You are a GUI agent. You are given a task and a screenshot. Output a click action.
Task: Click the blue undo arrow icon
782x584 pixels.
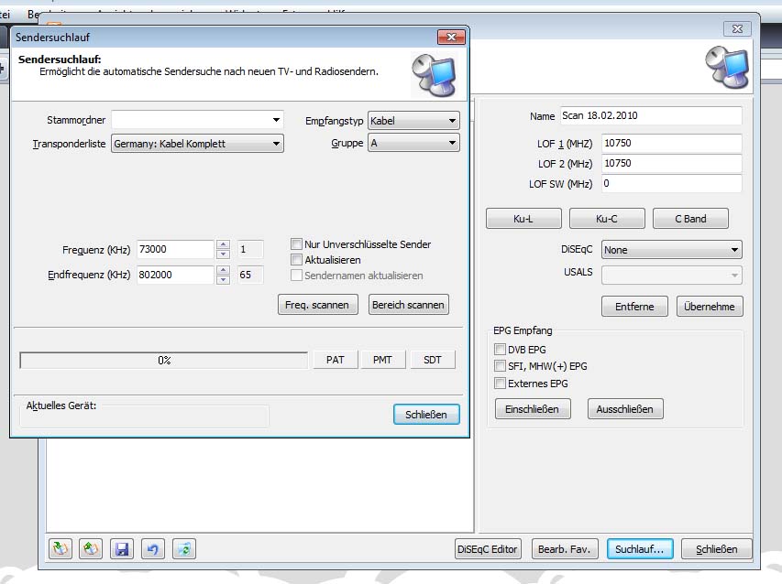(x=152, y=549)
